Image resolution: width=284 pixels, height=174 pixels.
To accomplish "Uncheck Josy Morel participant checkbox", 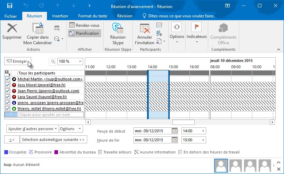I will [x=8, y=85].
